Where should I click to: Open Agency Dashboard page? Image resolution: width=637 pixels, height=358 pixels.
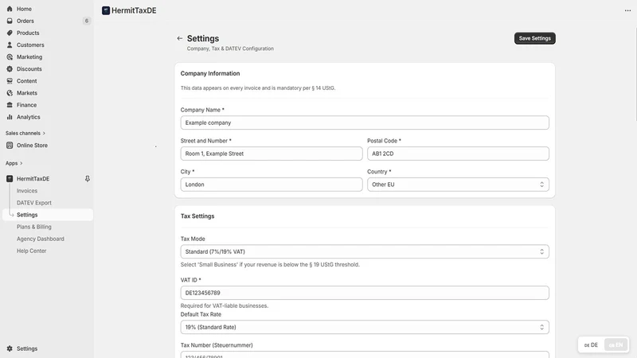(41, 239)
